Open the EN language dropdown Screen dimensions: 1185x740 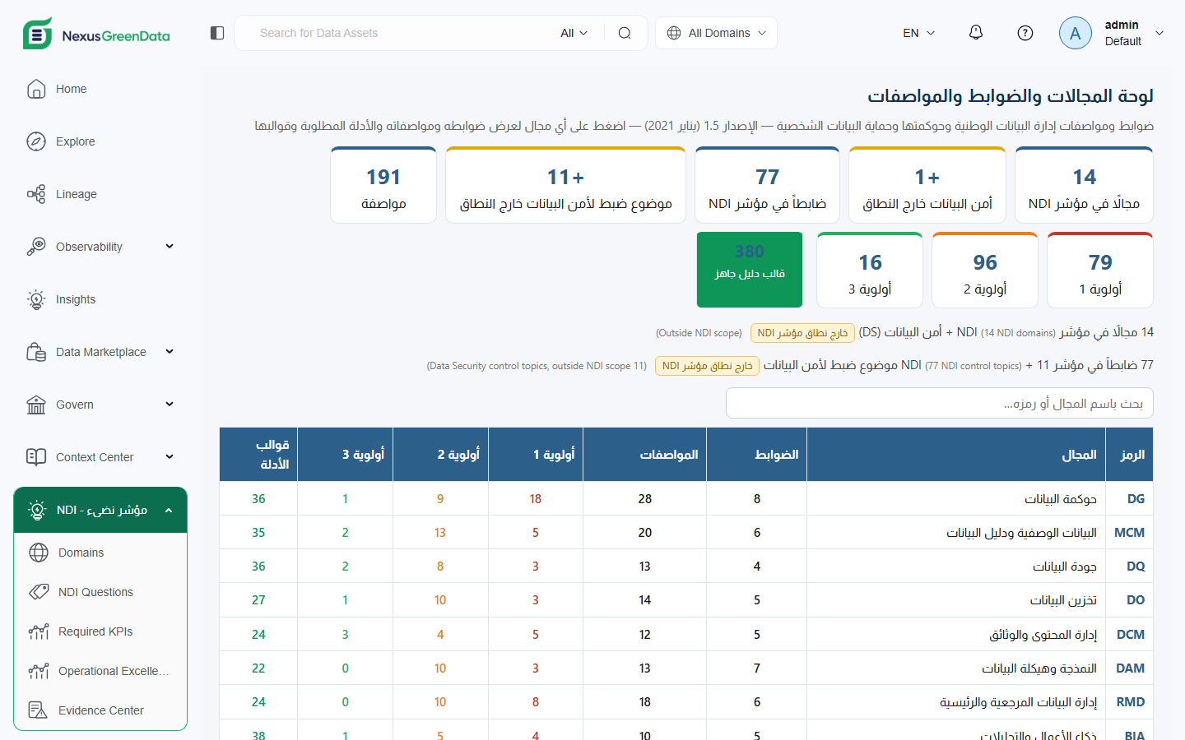pyautogui.click(x=919, y=33)
